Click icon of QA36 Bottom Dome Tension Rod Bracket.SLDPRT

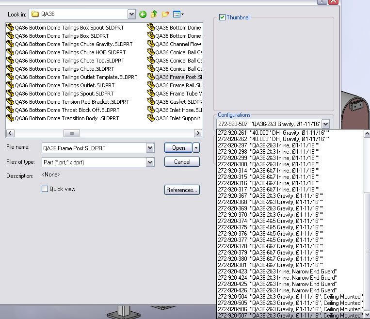point(10,102)
